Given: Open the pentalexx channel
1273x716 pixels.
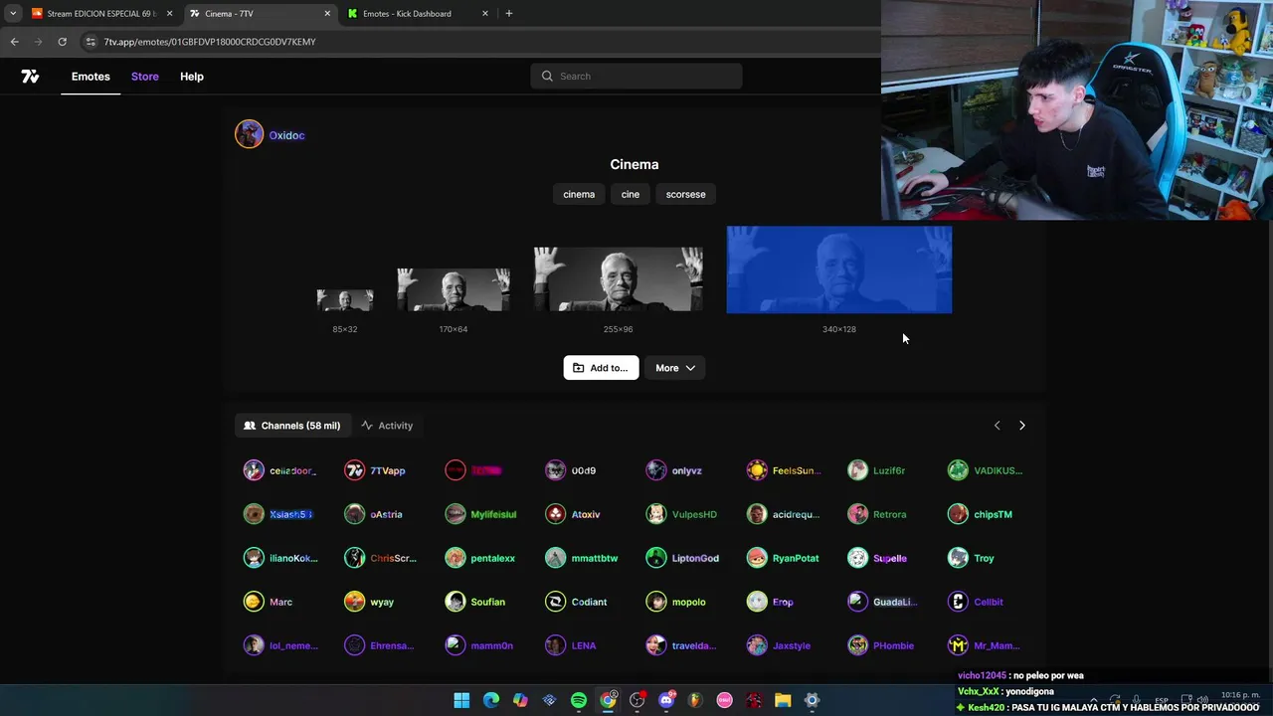Looking at the screenshot, I should pyautogui.click(x=480, y=558).
